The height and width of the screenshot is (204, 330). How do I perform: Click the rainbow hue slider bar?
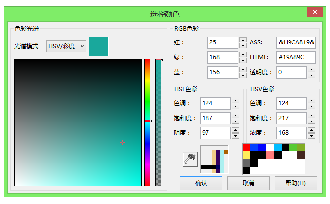point(147,122)
